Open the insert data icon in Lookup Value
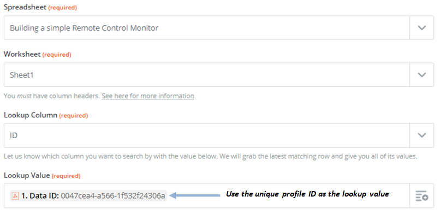Viewport: 441px width, 214px height. coord(421,196)
